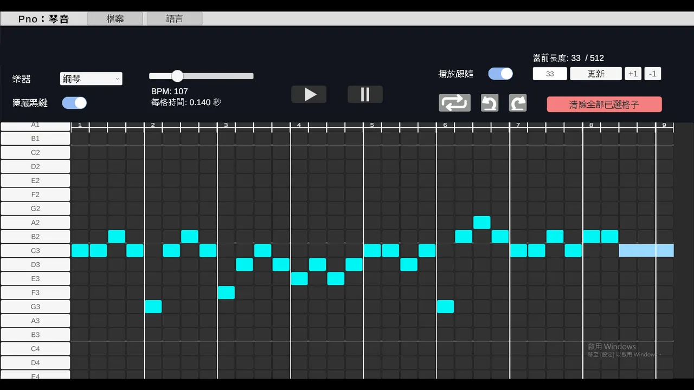Increase length with +1 button

[633, 74]
